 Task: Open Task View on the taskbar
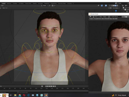(11, 95)
